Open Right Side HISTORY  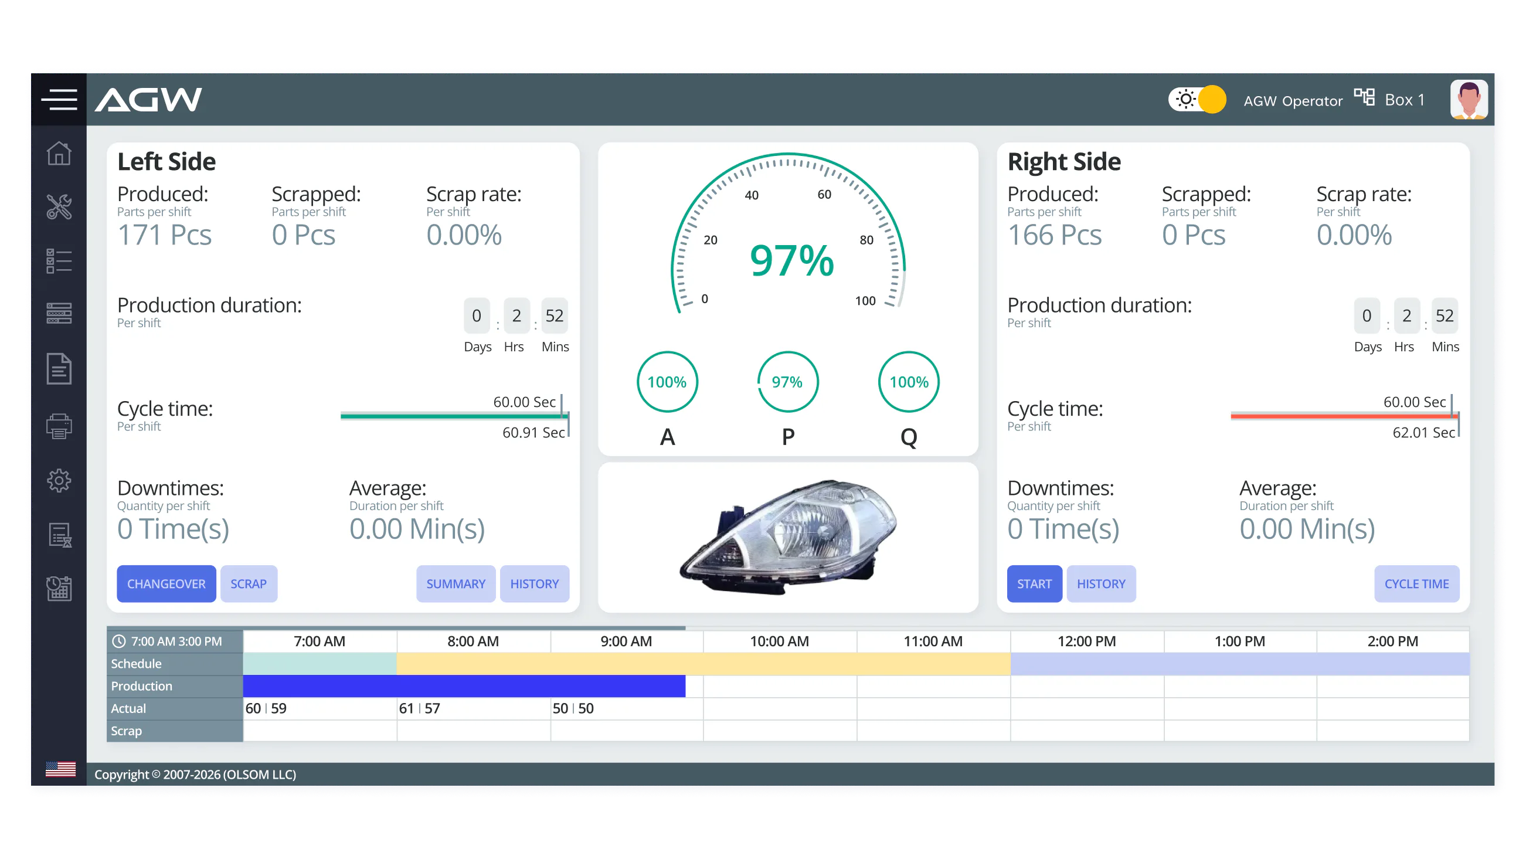[x=1101, y=584]
